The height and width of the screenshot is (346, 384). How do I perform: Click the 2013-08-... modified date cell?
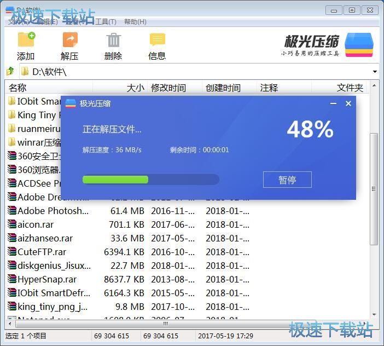(x=173, y=279)
